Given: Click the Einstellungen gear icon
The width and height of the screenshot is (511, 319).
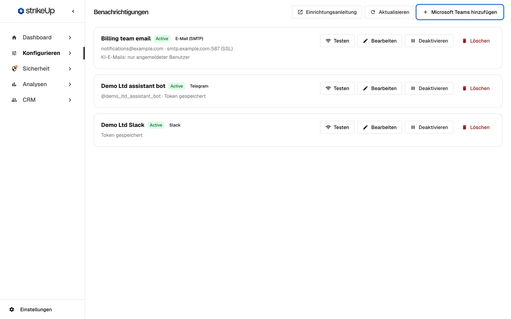Looking at the screenshot, I should (x=12, y=309).
